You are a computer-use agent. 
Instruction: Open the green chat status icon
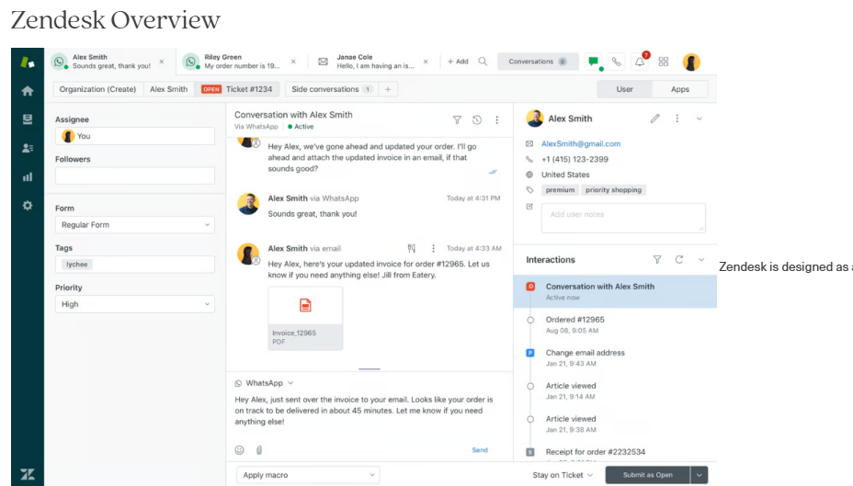(x=594, y=62)
